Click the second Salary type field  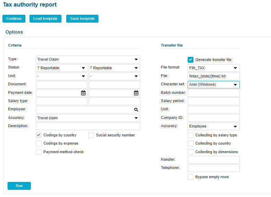pos(114,101)
